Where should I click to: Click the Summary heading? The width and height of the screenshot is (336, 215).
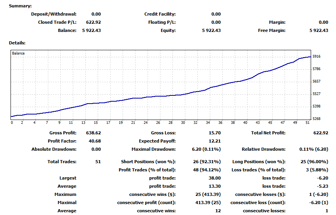pyautogui.click(x=20, y=6)
